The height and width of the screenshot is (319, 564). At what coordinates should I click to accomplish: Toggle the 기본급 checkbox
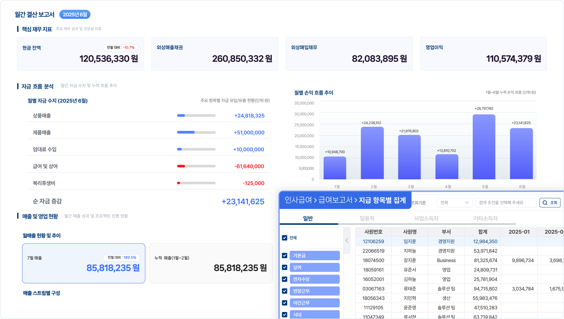click(284, 256)
